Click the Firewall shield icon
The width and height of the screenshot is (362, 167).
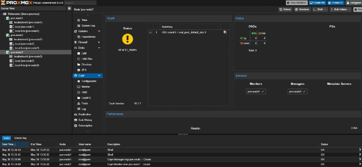76,42
